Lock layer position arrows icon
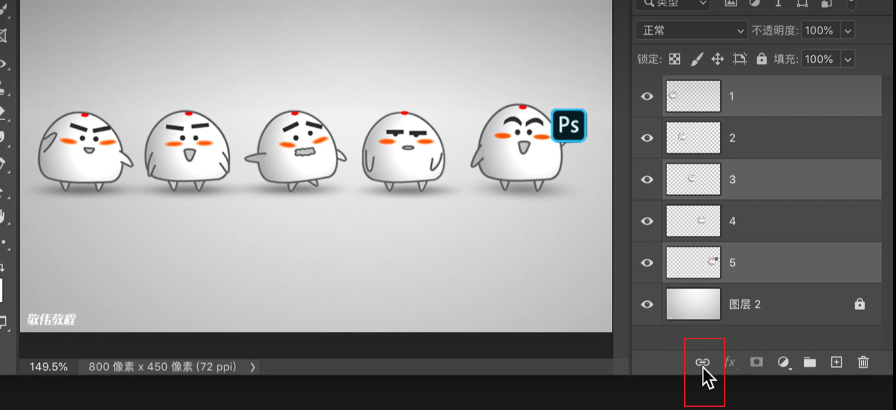Image resolution: width=896 pixels, height=410 pixels. [718, 59]
